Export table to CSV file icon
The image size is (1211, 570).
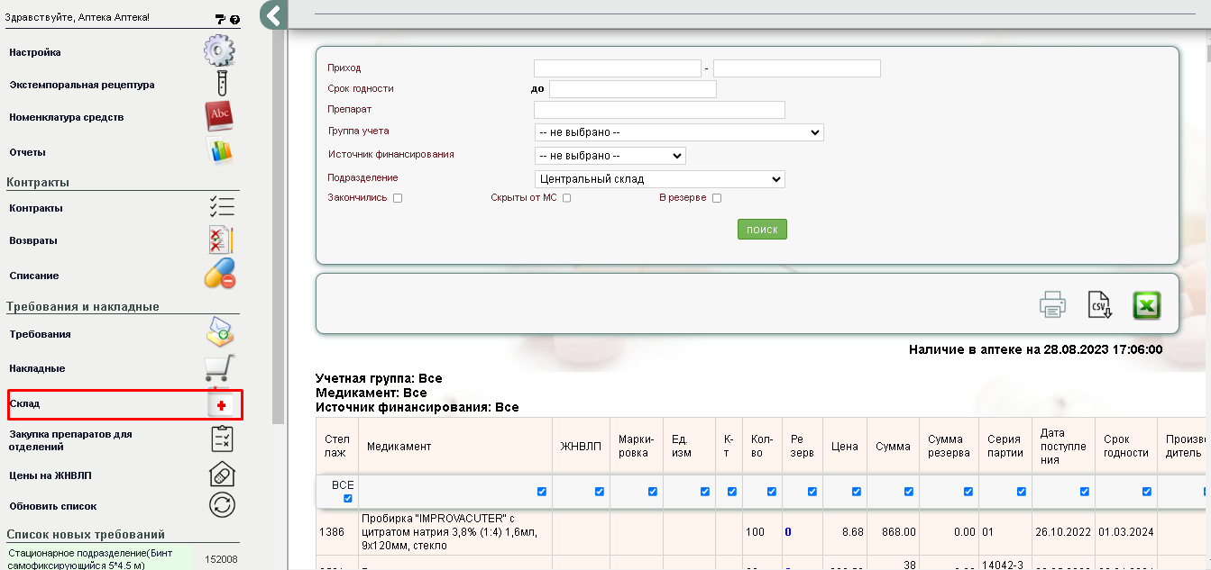(1099, 305)
